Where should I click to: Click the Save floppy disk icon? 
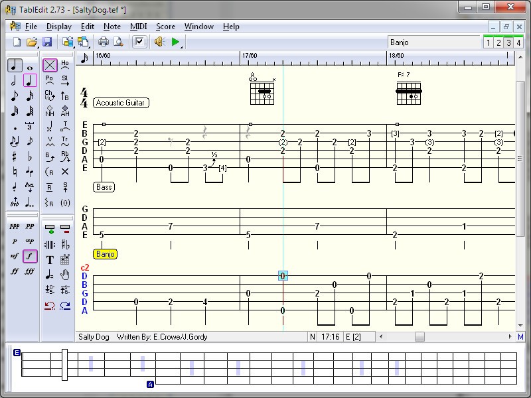47,42
